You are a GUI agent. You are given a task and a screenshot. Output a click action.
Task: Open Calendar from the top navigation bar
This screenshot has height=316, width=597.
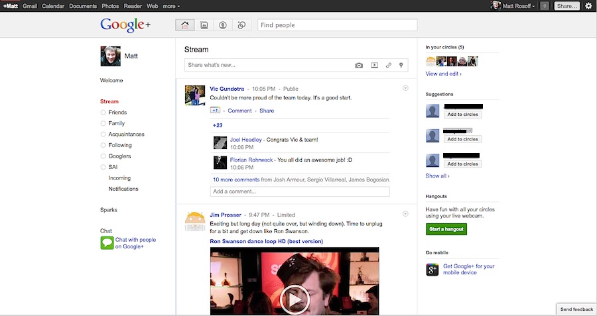pos(53,6)
